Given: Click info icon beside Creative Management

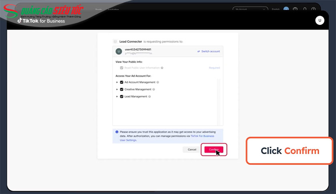Looking at the screenshot, I should tap(154, 89).
